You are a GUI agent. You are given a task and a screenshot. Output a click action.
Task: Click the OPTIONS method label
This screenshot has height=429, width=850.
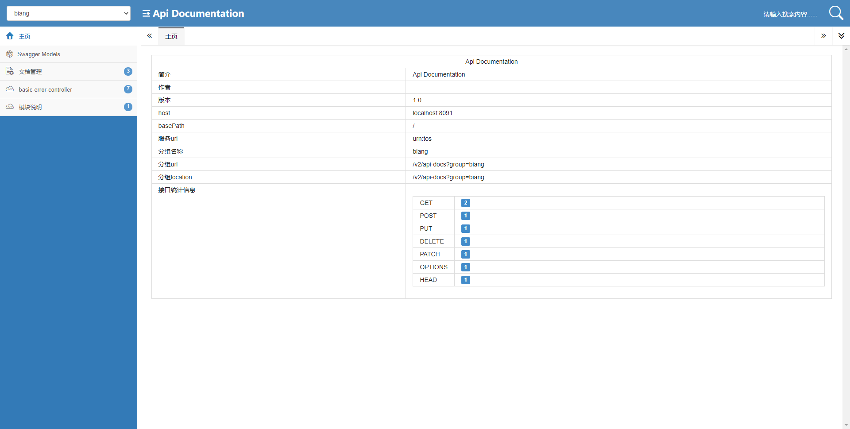pos(433,267)
